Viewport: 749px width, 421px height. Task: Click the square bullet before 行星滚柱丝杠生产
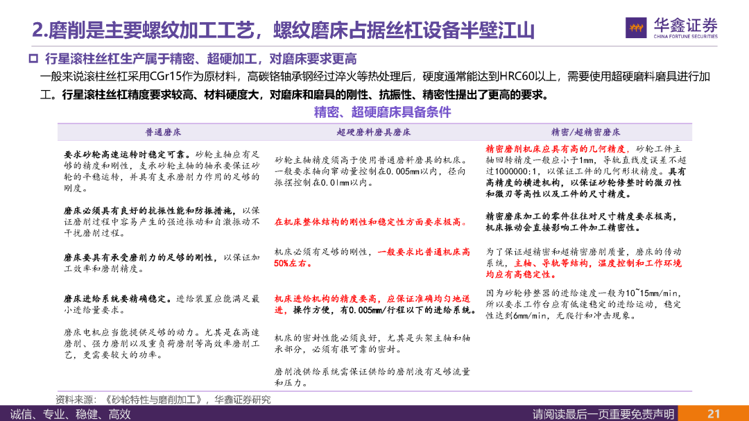point(33,59)
